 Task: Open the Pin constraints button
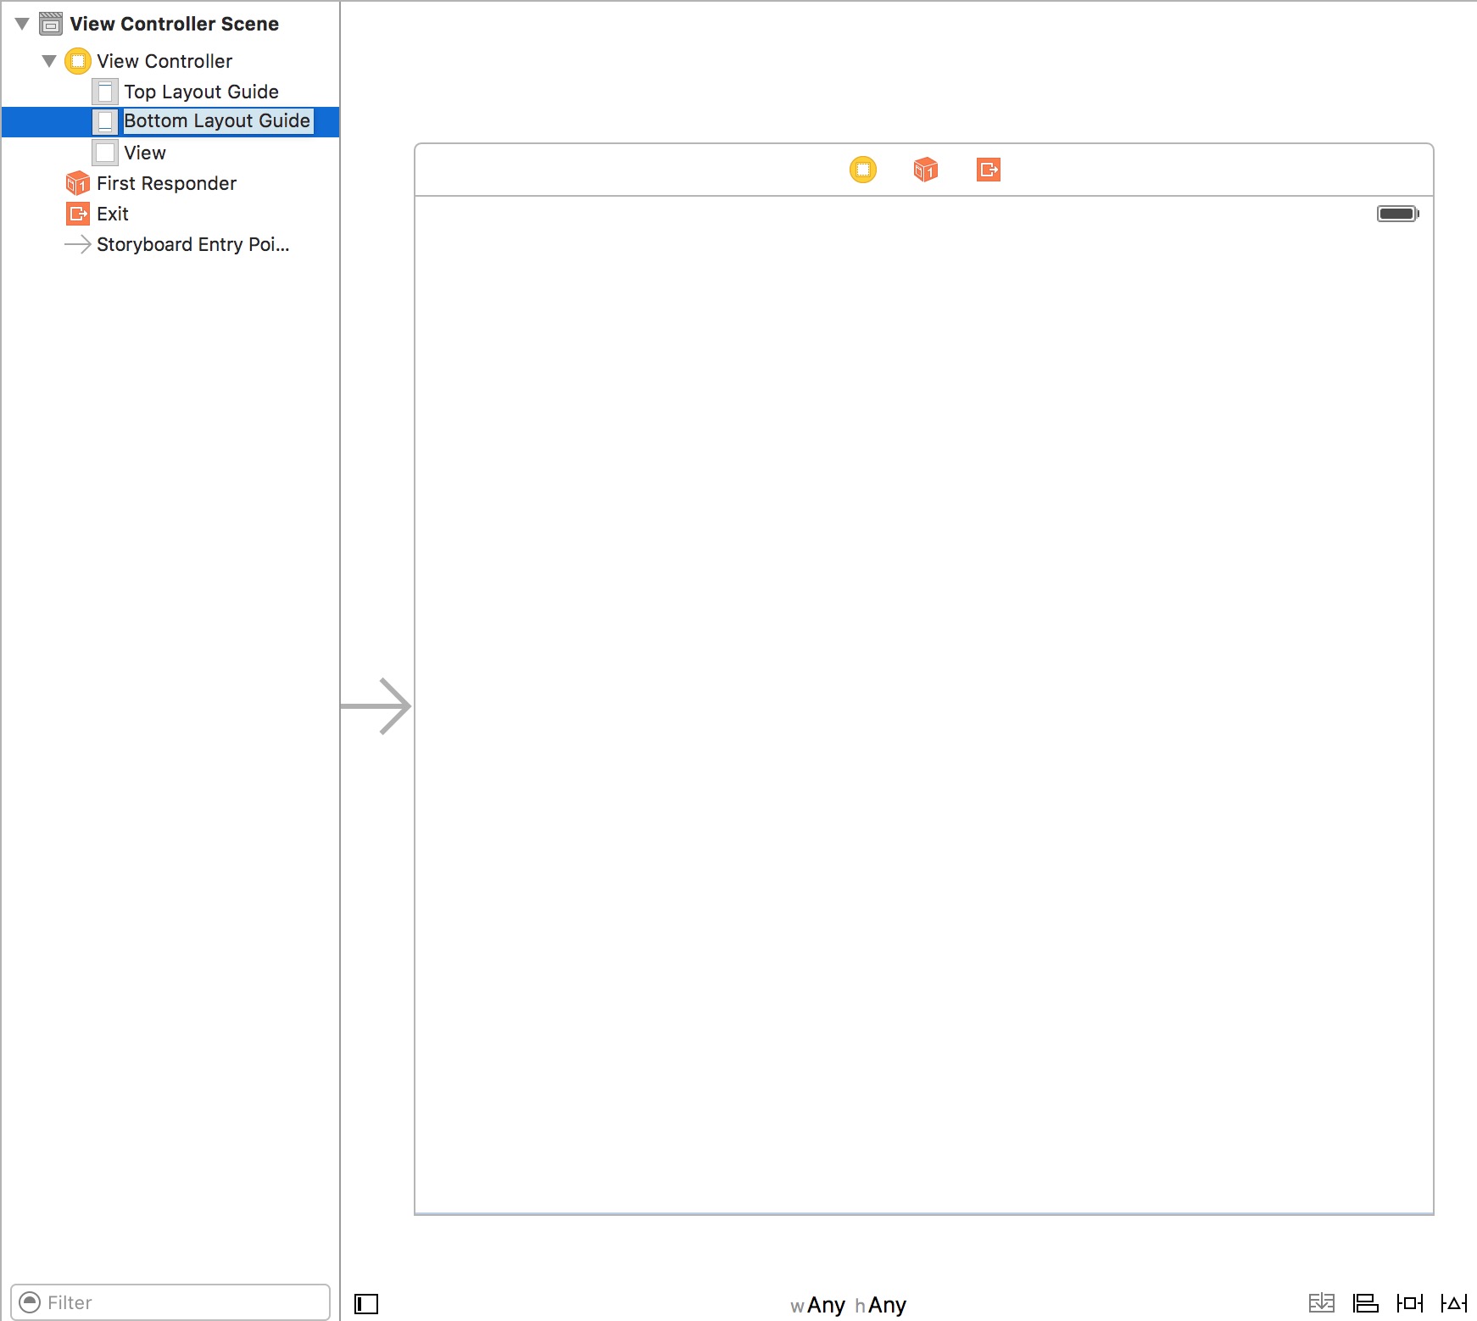(x=1409, y=1303)
